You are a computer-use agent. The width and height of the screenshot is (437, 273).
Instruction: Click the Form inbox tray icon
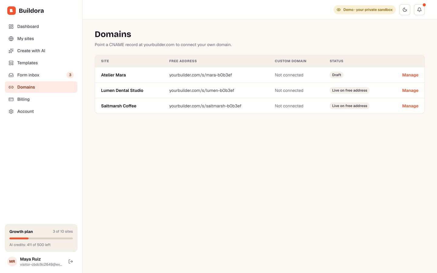[11, 75]
